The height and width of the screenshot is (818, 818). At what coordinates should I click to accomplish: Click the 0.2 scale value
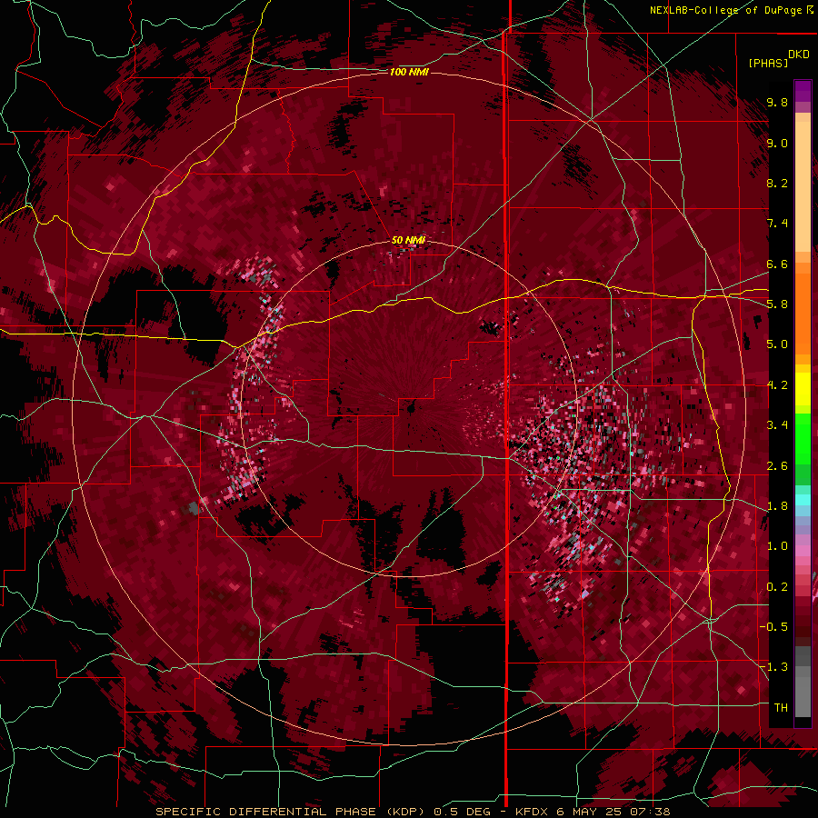[x=777, y=587]
